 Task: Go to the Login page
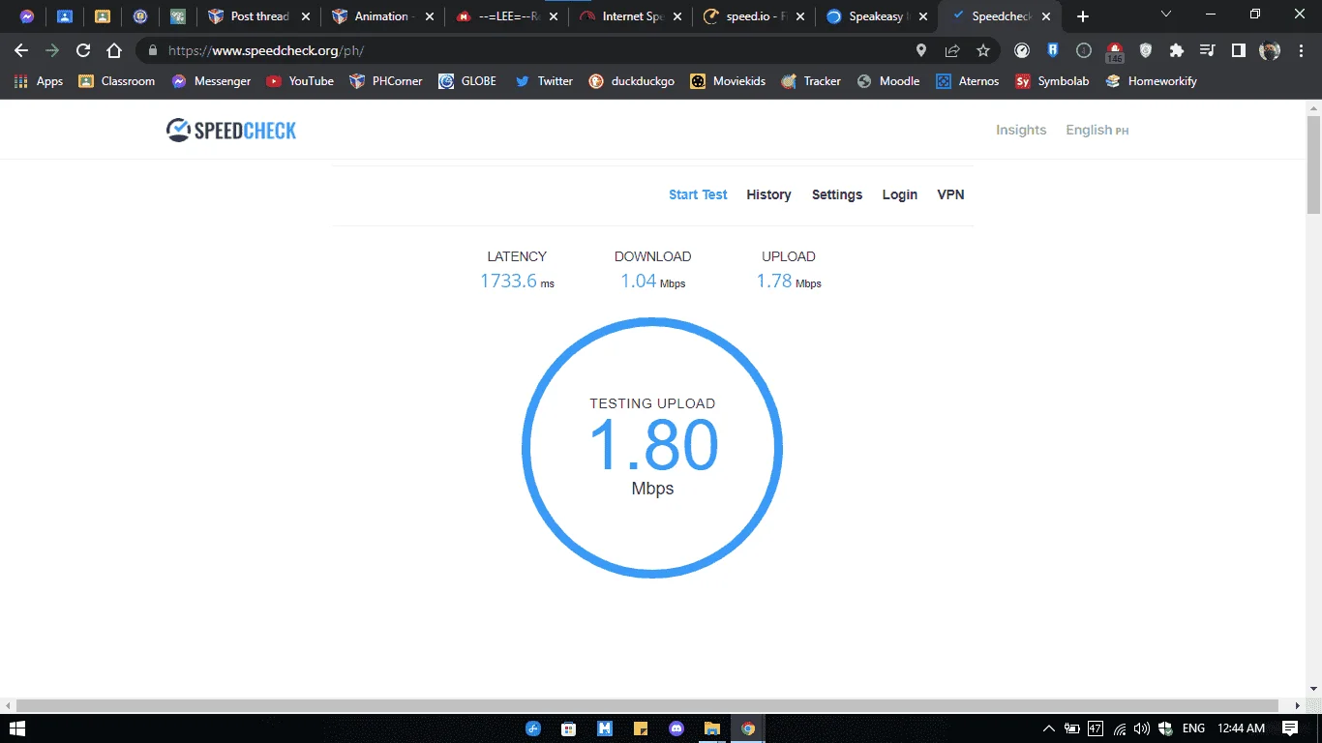pyautogui.click(x=899, y=194)
